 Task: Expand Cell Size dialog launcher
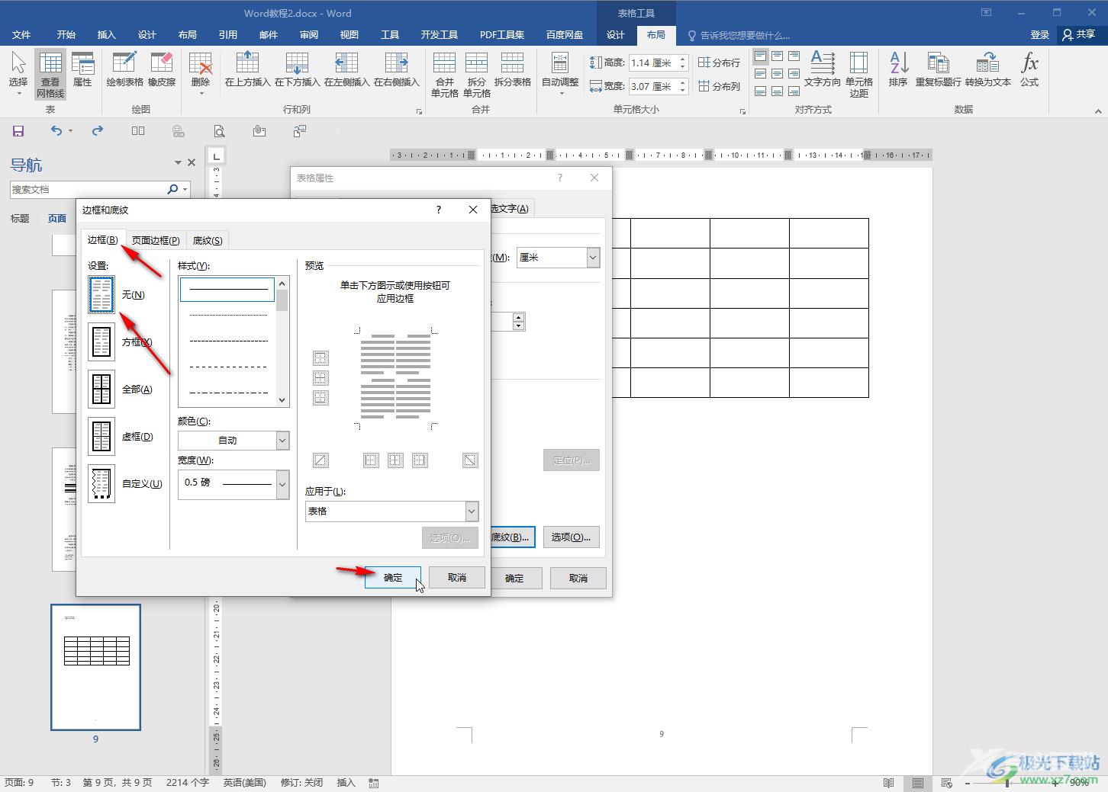[x=742, y=111]
